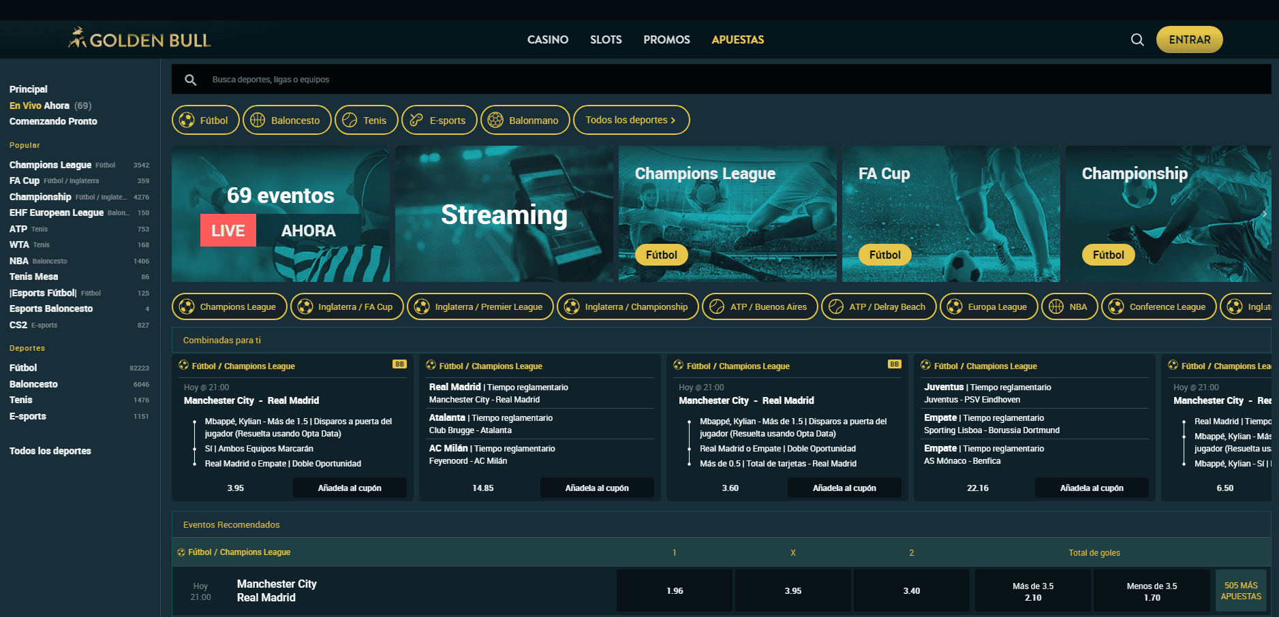Click the Golden Bull logo
1279x617 pixels.
click(140, 39)
